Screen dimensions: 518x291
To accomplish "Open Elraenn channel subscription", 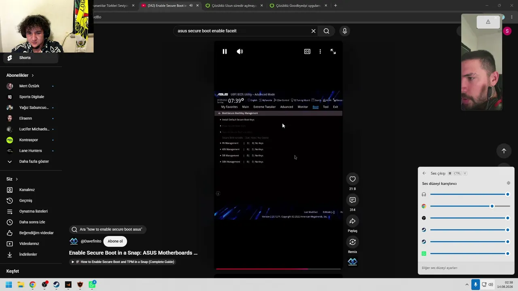I will (x=31, y=118).
